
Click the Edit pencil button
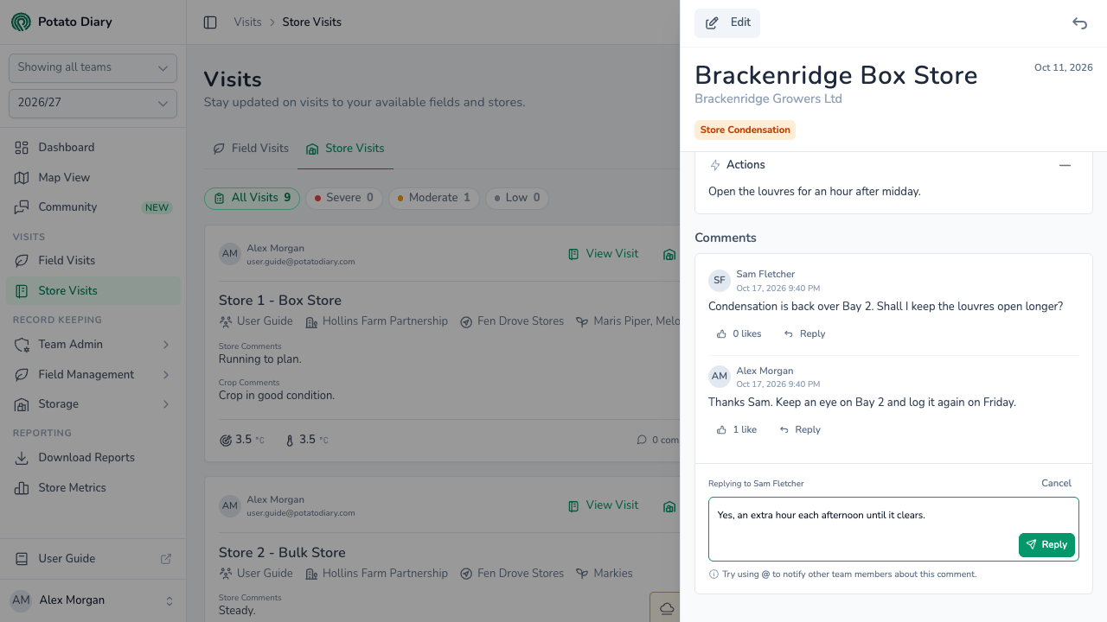click(727, 23)
